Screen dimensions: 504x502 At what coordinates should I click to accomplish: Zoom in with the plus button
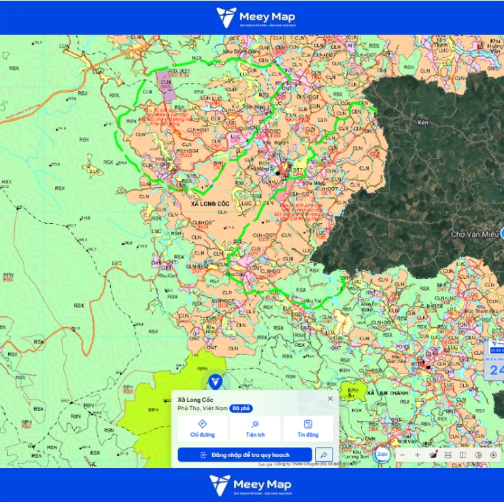click(417, 455)
